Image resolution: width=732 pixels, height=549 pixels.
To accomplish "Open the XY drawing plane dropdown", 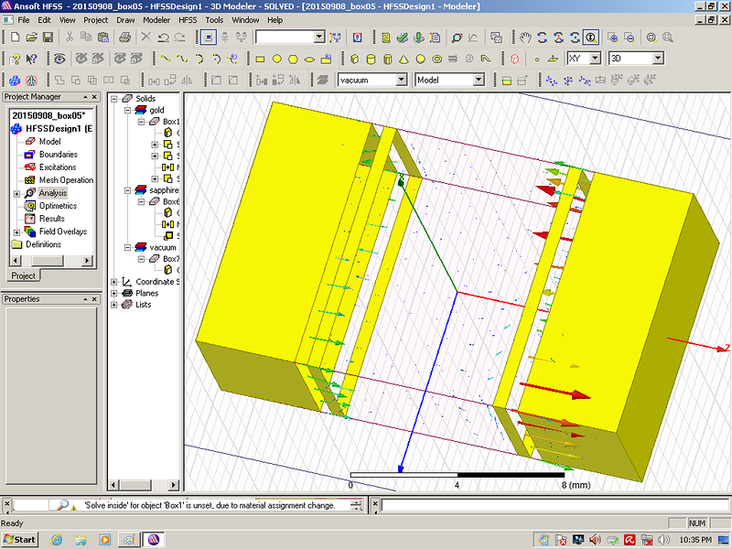I will point(596,58).
